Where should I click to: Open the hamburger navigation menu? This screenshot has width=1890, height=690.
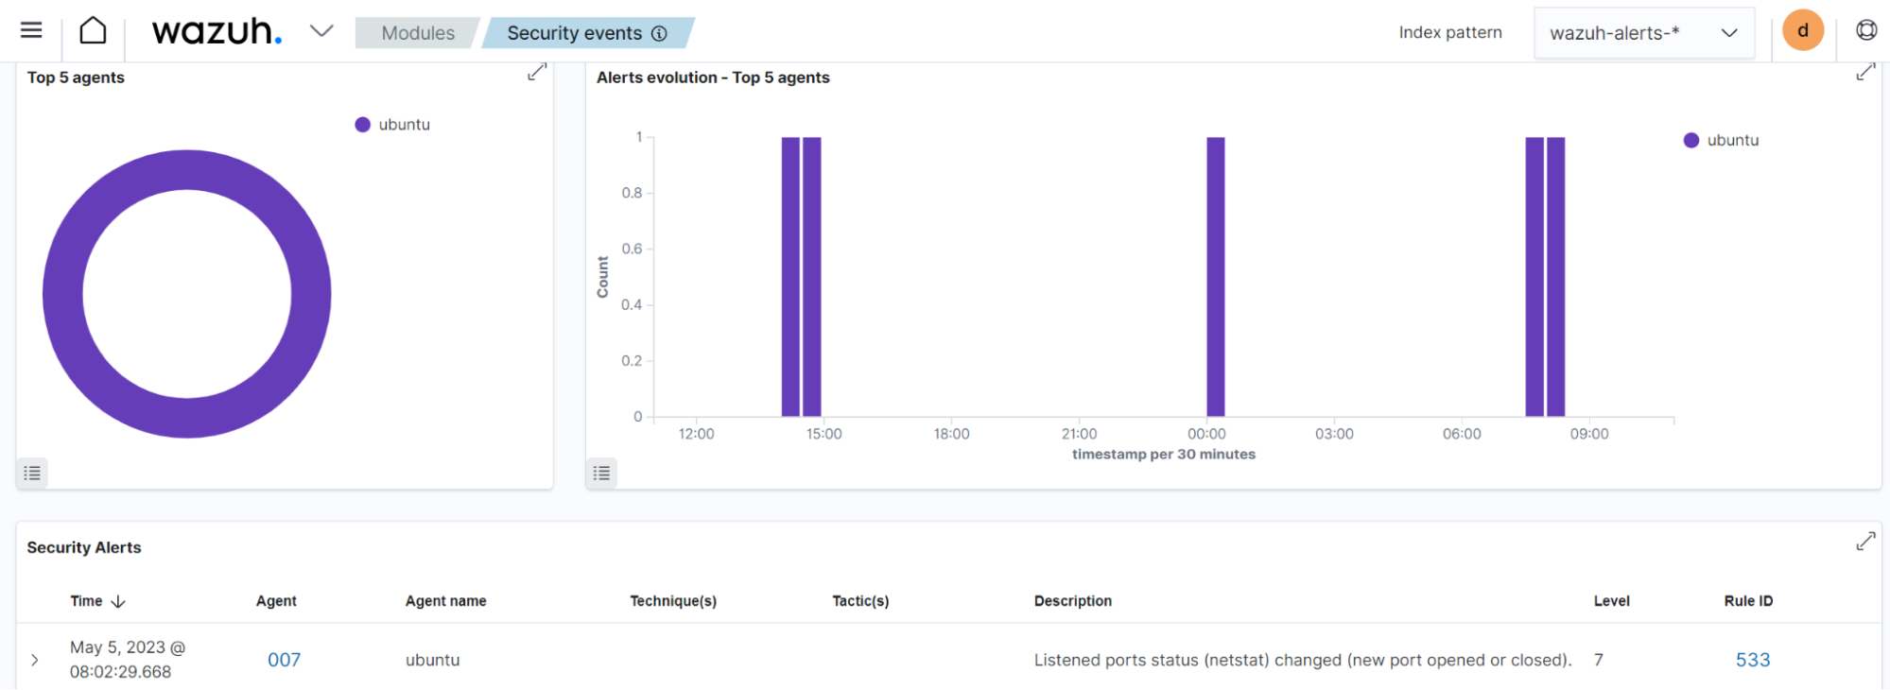pyautogui.click(x=31, y=30)
